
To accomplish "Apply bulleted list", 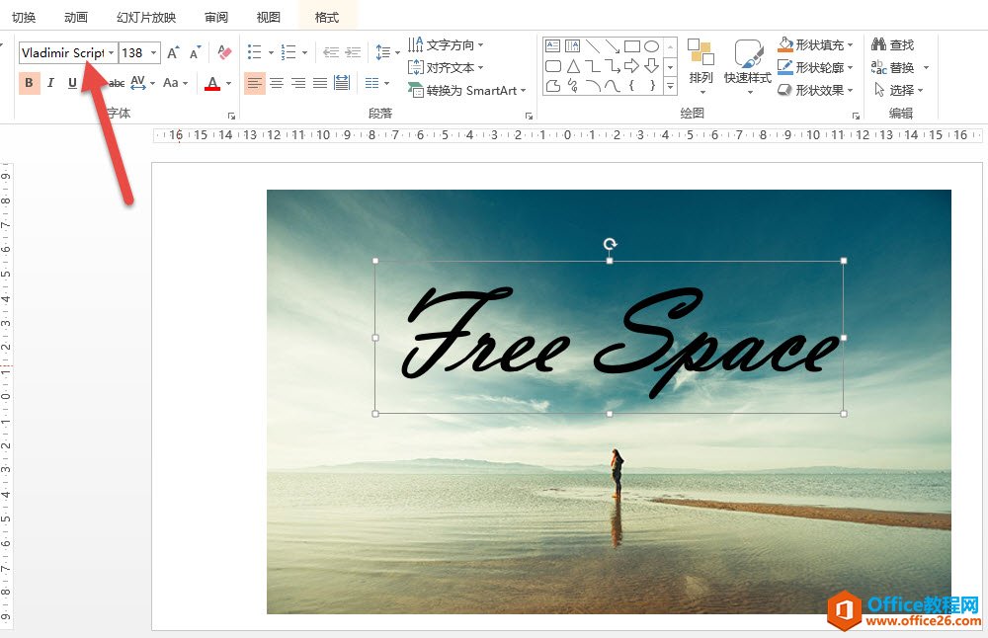I will pos(255,52).
